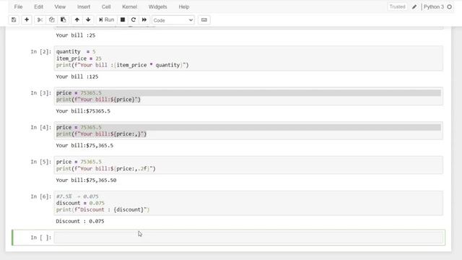Open the Help menu
Image resolution: width=462 pixels, height=260 pixels.
point(184,6)
